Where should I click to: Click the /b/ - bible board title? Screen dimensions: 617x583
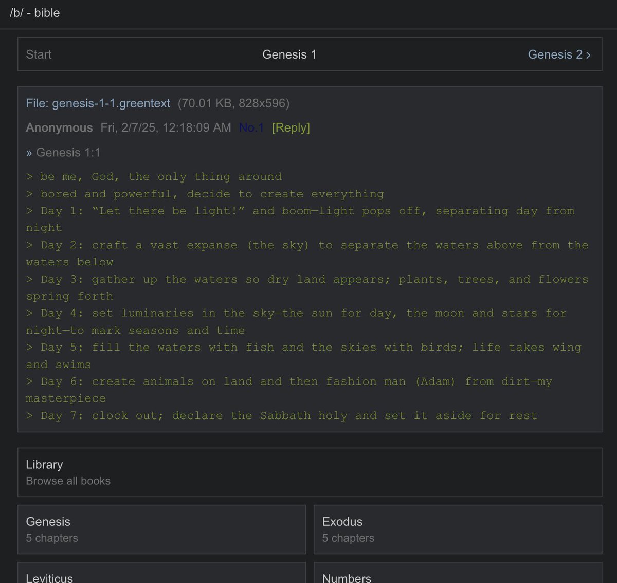tap(35, 13)
